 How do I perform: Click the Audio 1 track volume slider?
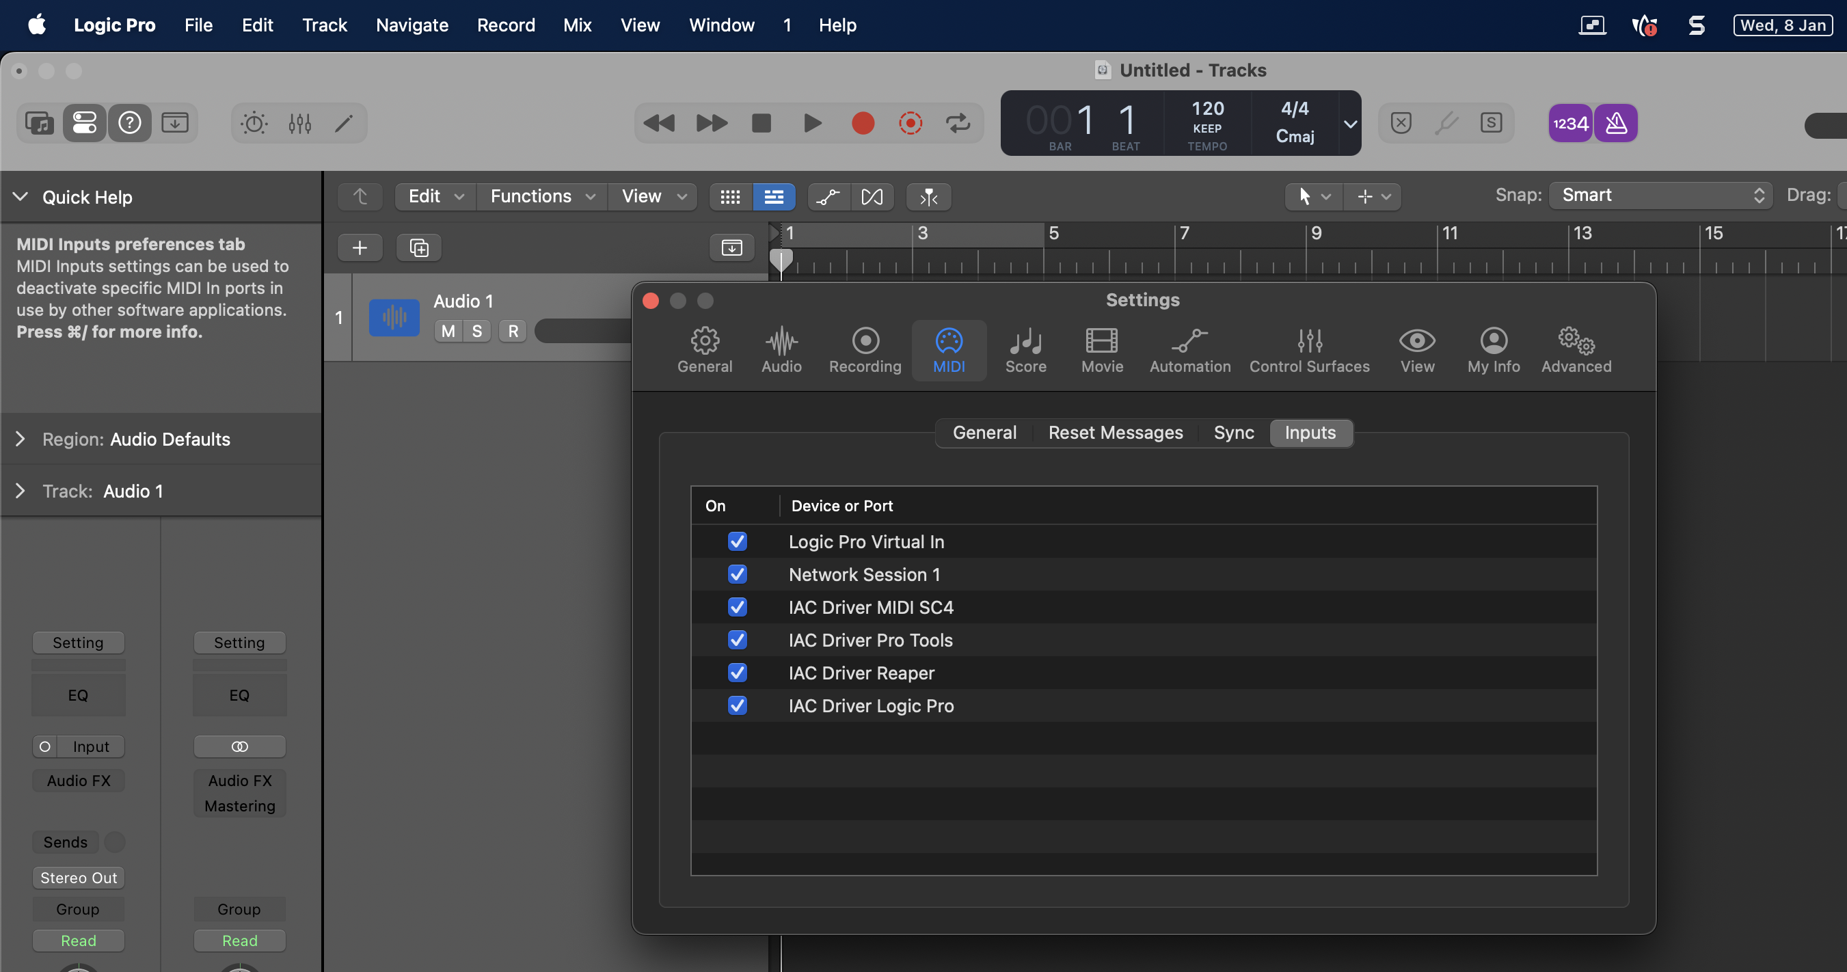(582, 331)
